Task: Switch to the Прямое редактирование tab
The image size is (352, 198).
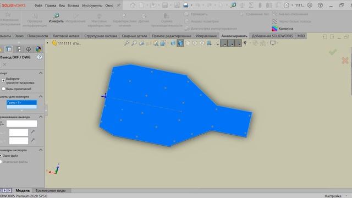Action: tap(172, 36)
